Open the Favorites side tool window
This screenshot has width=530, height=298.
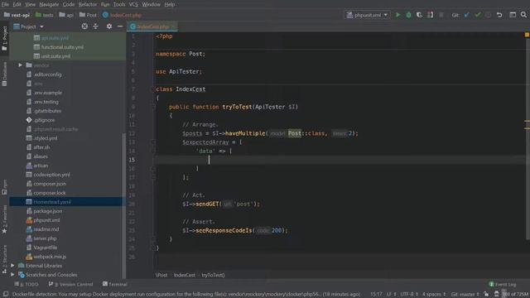click(4, 219)
